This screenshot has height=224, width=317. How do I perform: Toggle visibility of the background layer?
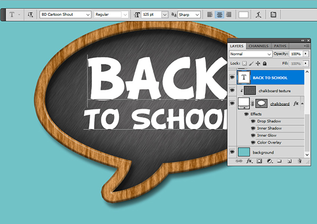(x=232, y=152)
